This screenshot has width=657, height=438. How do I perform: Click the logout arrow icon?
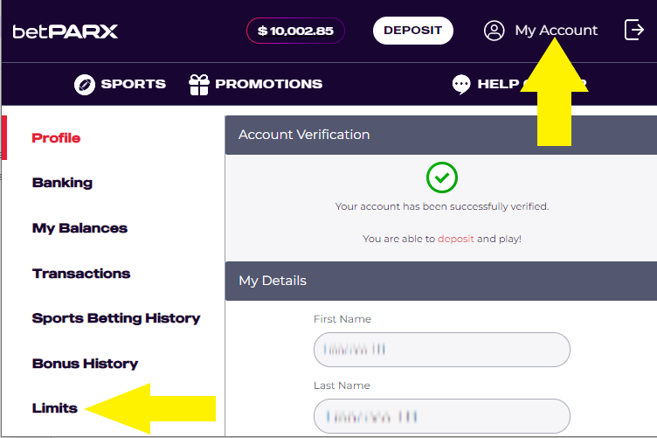pos(634,30)
